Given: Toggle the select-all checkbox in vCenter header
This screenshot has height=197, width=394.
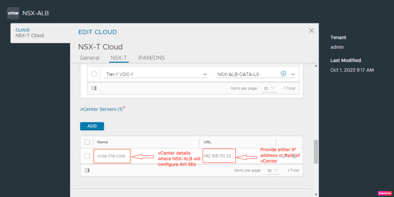Looking at the screenshot, I should pyautogui.click(x=87, y=142).
